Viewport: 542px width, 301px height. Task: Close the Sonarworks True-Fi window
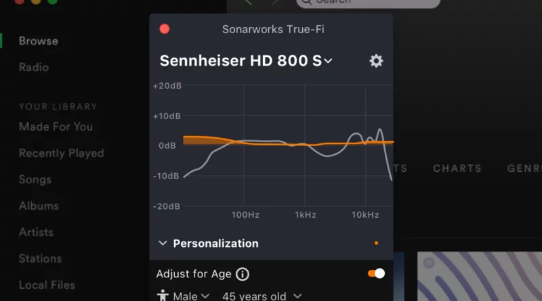(165, 29)
